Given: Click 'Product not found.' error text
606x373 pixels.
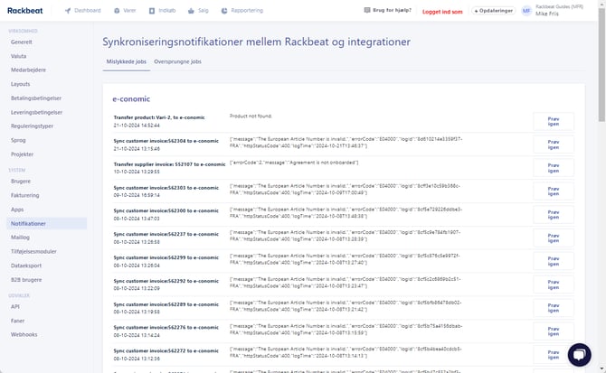Looking at the screenshot, I should pyautogui.click(x=251, y=117).
